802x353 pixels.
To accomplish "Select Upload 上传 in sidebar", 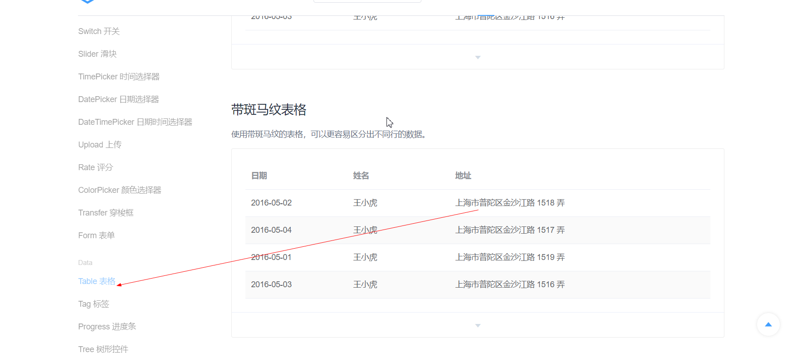I will tap(100, 145).
